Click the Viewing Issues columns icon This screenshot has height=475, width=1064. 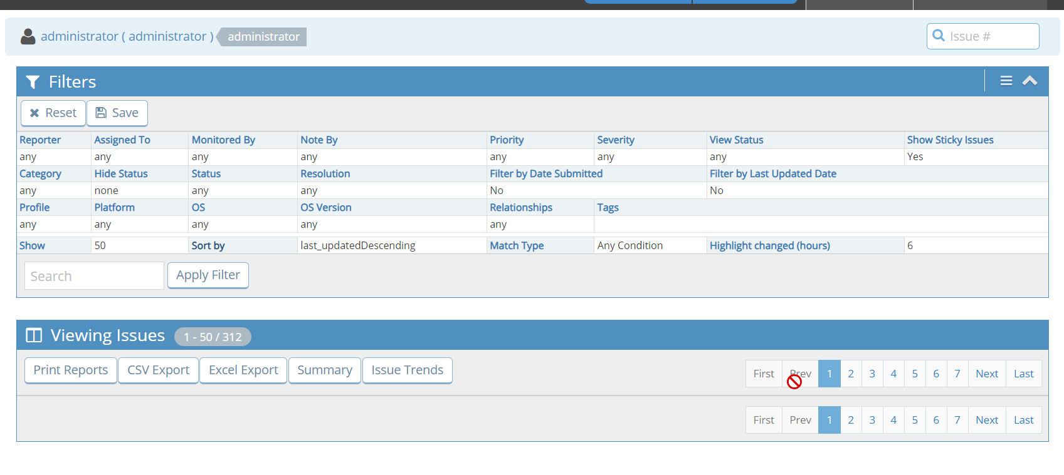(x=34, y=336)
